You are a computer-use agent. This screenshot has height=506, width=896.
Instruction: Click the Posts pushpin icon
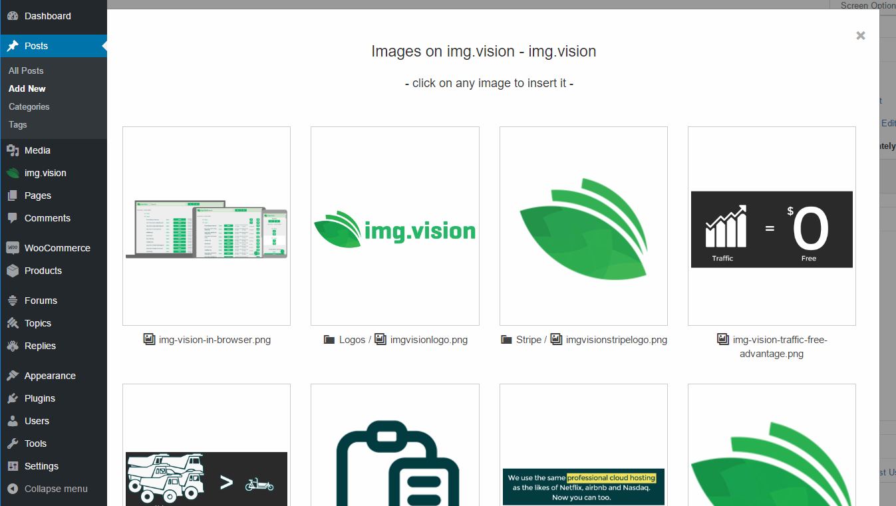(x=13, y=46)
